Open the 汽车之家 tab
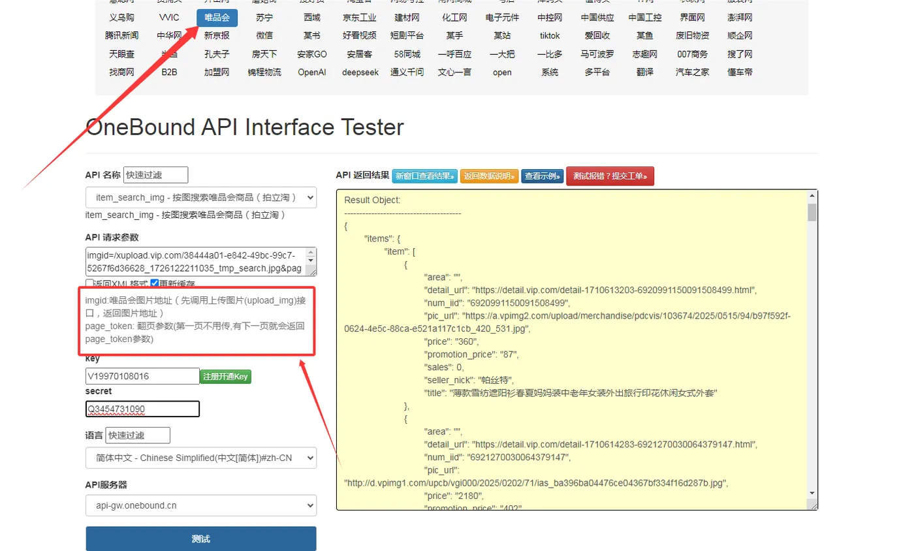 pyautogui.click(x=692, y=72)
